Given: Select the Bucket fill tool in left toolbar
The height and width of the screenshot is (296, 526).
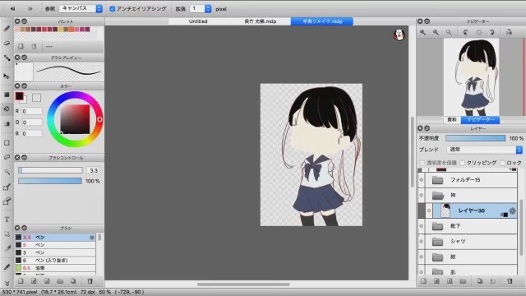Looking at the screenshot, I should coord(7,109).
